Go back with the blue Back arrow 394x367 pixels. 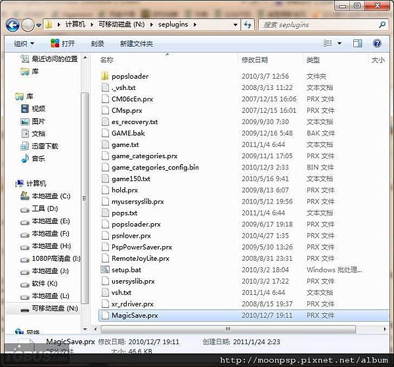click(12, 25)
